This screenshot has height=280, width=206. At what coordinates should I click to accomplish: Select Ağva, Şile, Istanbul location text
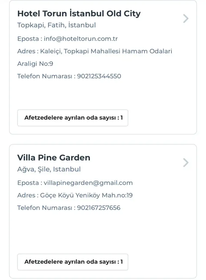49,169
